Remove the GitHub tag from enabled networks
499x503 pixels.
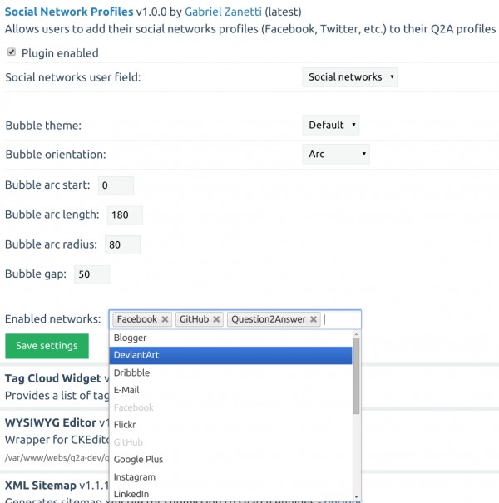pos(216,319)
